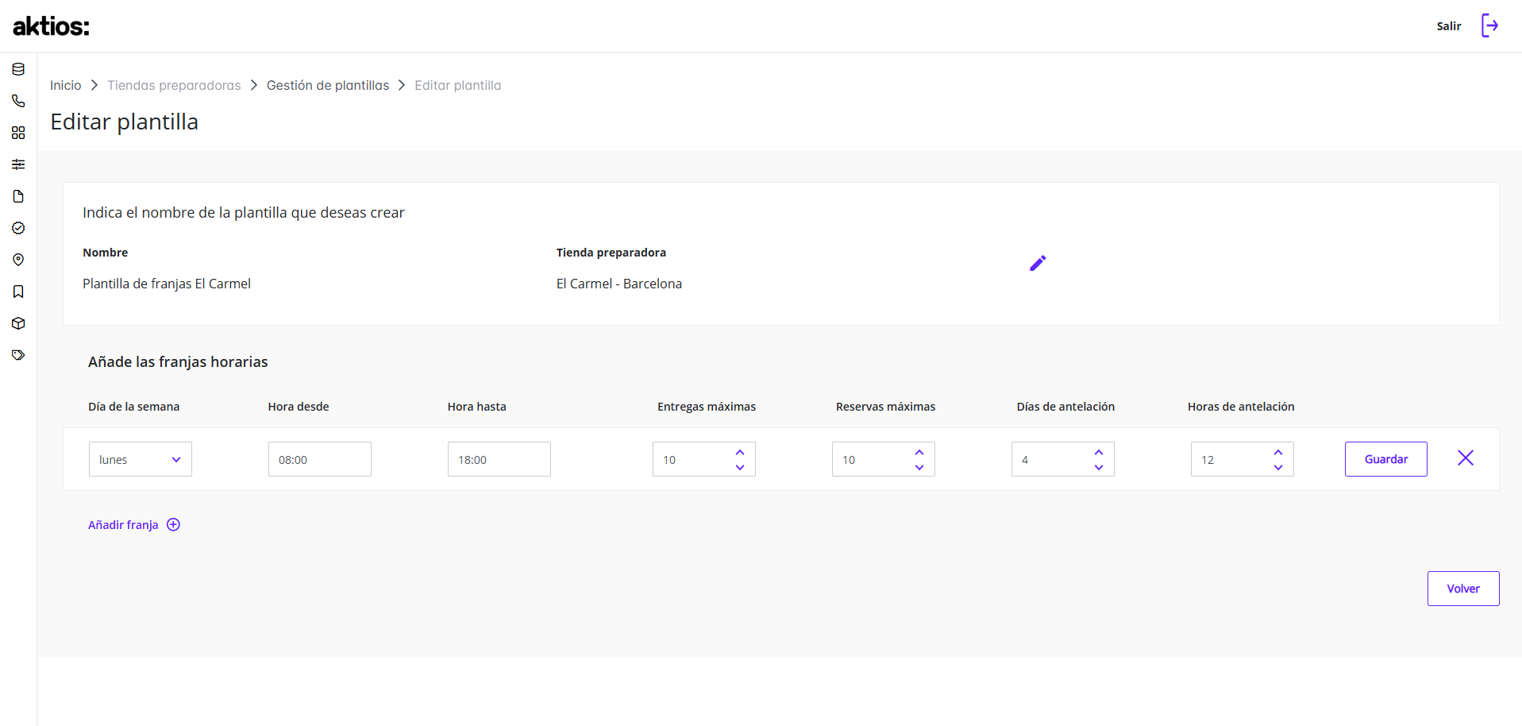1522x726 pixels.
Task: Open the grid dashboard icon in sidebar
Action: pos(18,133)
